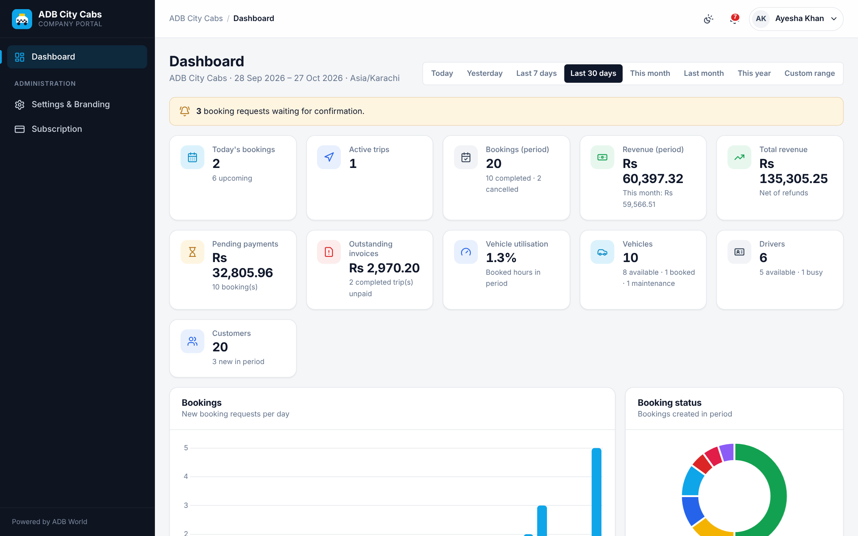Open the Custom range picker
This screenshot has height=536, width=858.
[x=810, y=73]
